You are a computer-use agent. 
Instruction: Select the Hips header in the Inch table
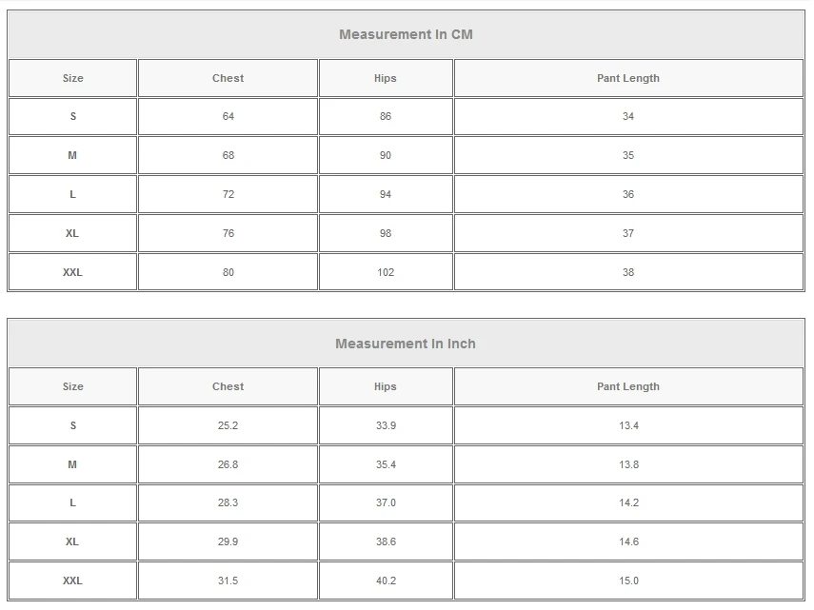pyautogui.click(x=386, y=386)
